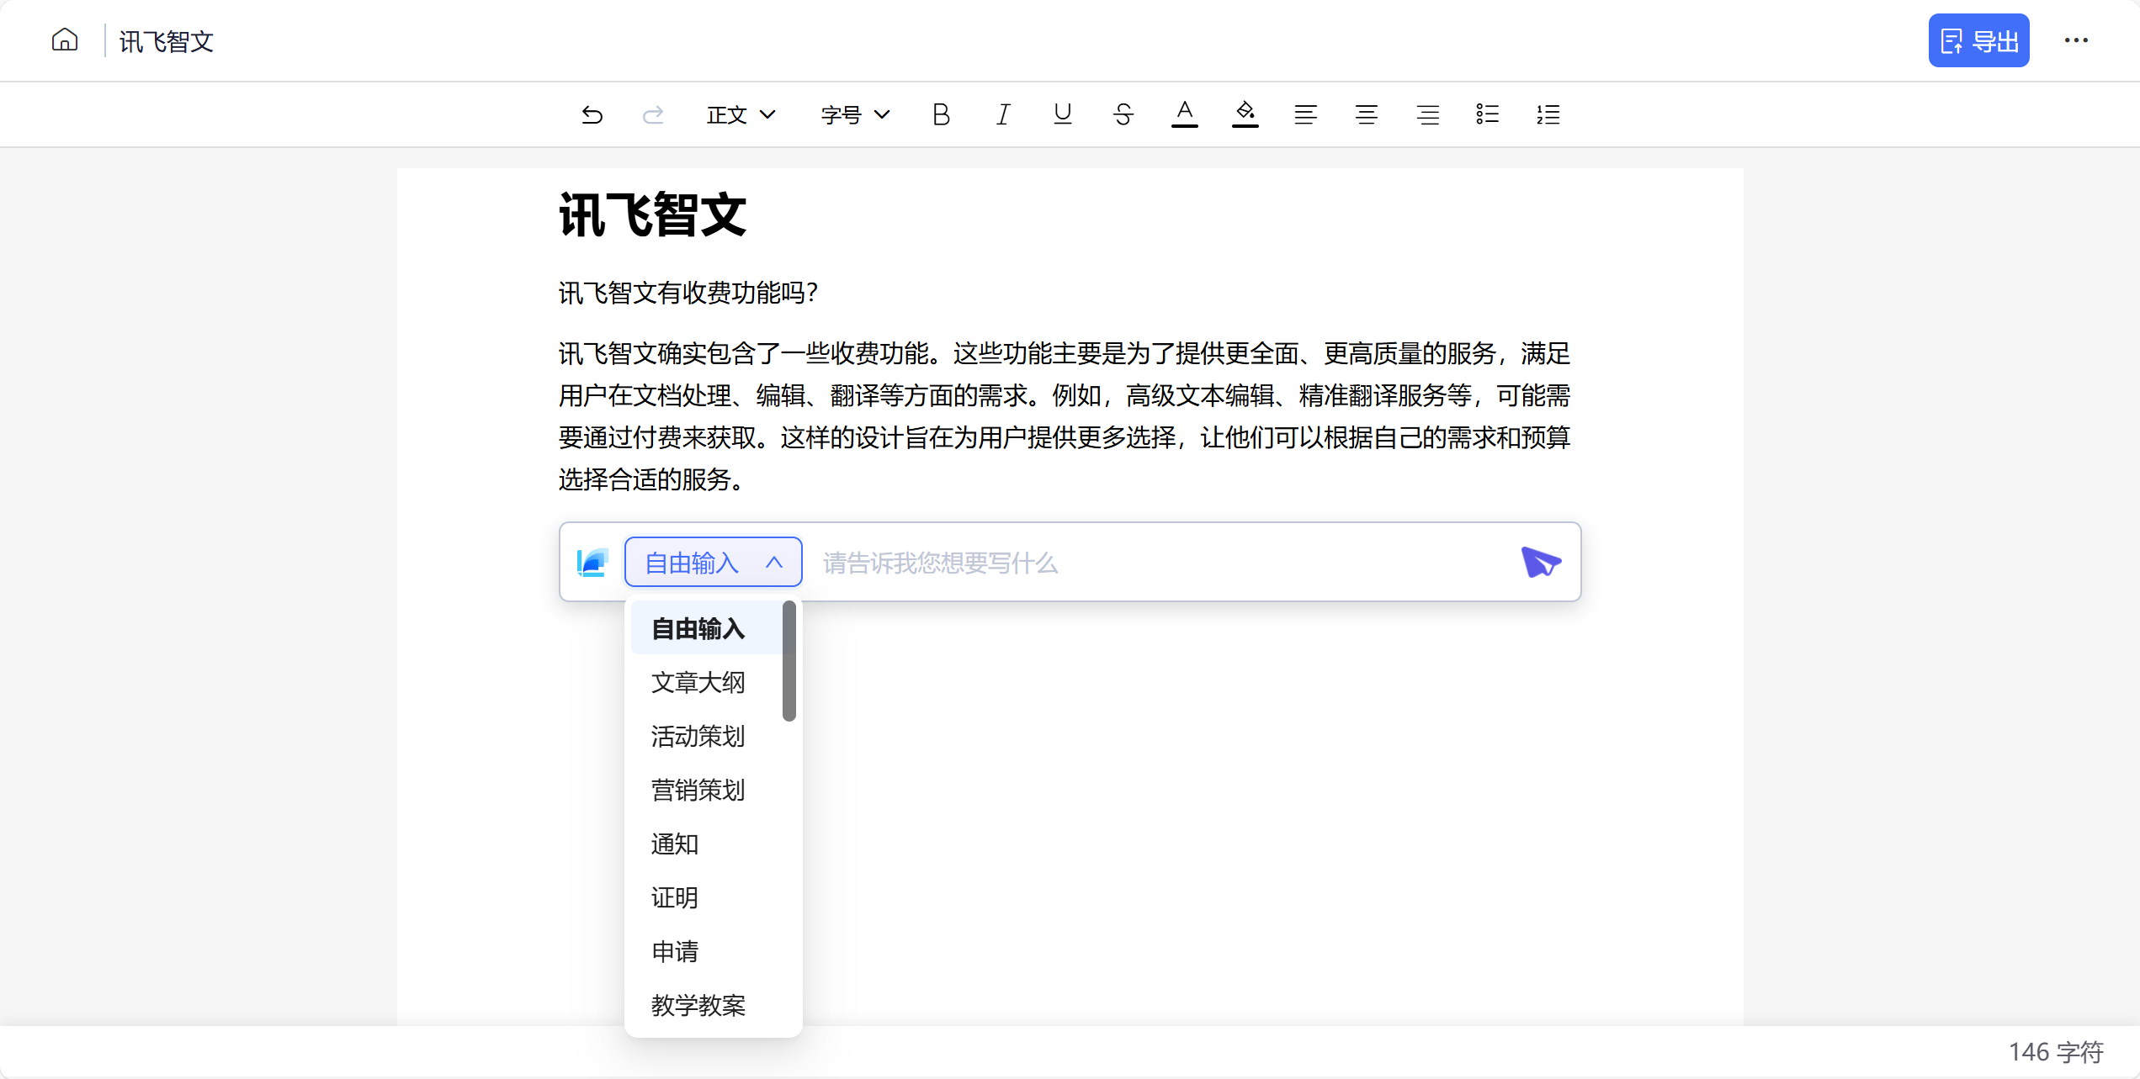Open the 正文 paragraph style dropdown
Image resolution: width=2140 pixels, height=1079 pixels.
click(741, 114)
